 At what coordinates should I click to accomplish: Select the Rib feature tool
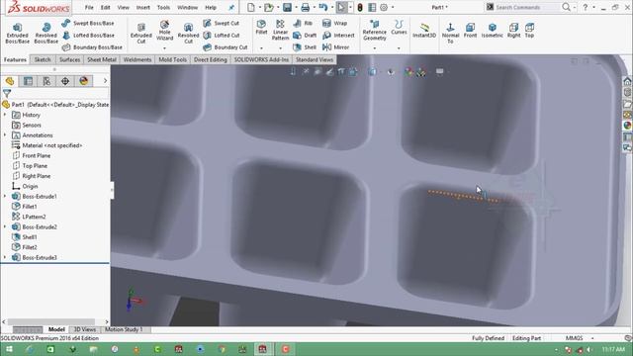[x=304, y=24]
